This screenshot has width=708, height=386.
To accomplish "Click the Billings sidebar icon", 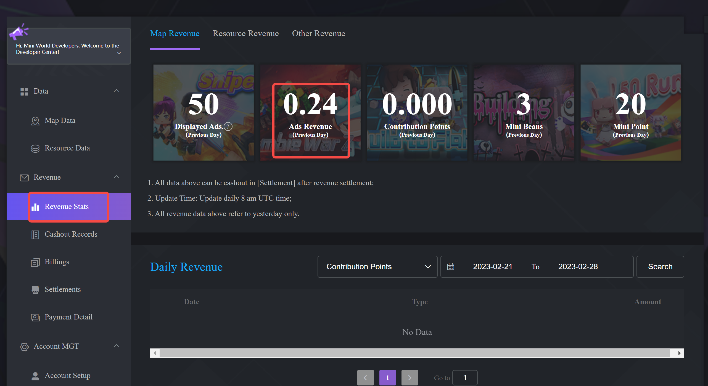I will click(x=35, y=262).
